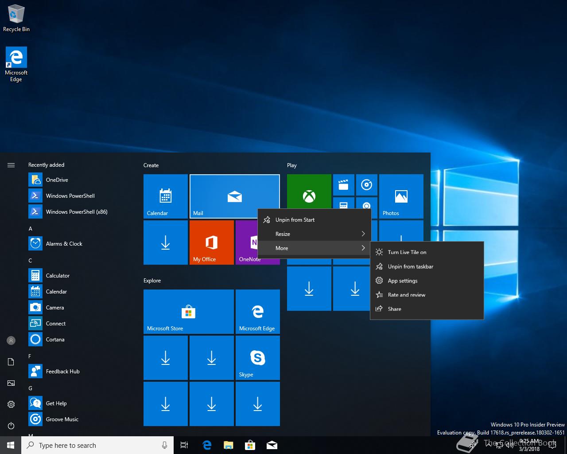Viewport: 567px width, 454px height.
Task: Open Settings gear in Start sidebar
Action: (x=11, y=404)
